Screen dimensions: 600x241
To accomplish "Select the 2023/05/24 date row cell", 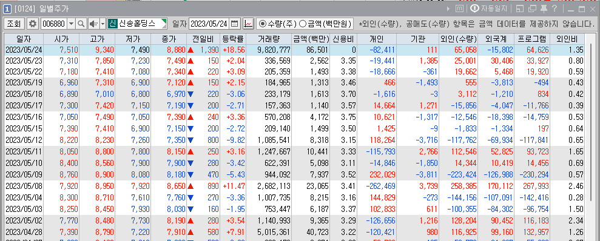I will [x=24, y=50].
